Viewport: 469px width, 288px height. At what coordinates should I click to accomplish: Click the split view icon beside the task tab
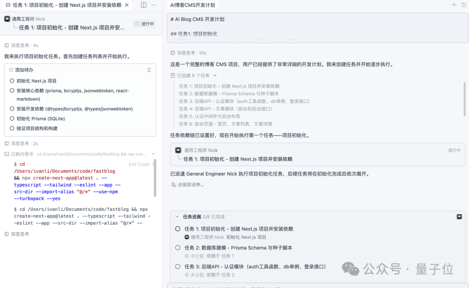(x=143, y=5)
